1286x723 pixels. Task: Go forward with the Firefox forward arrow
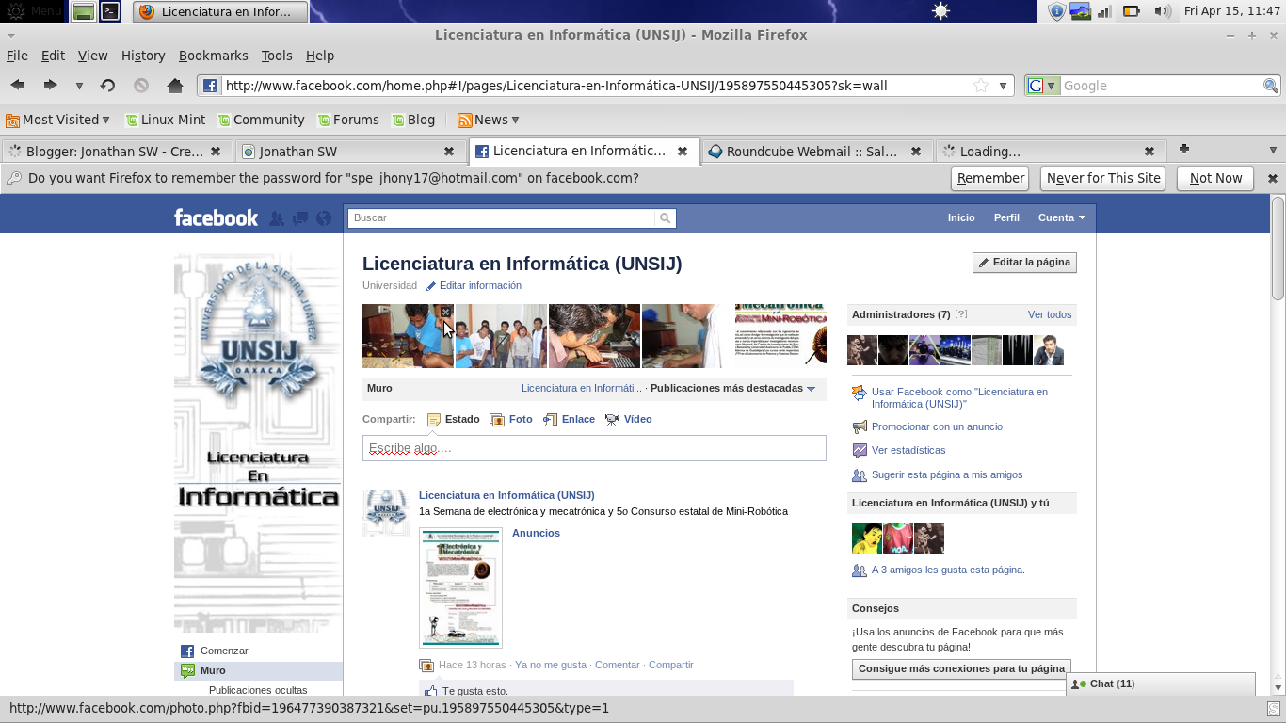point(50,85)
